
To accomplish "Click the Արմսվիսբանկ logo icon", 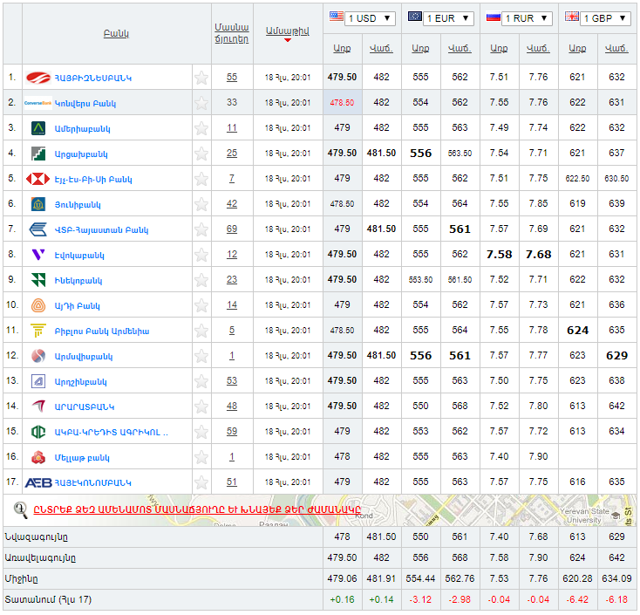I will (x=38, y=356).
